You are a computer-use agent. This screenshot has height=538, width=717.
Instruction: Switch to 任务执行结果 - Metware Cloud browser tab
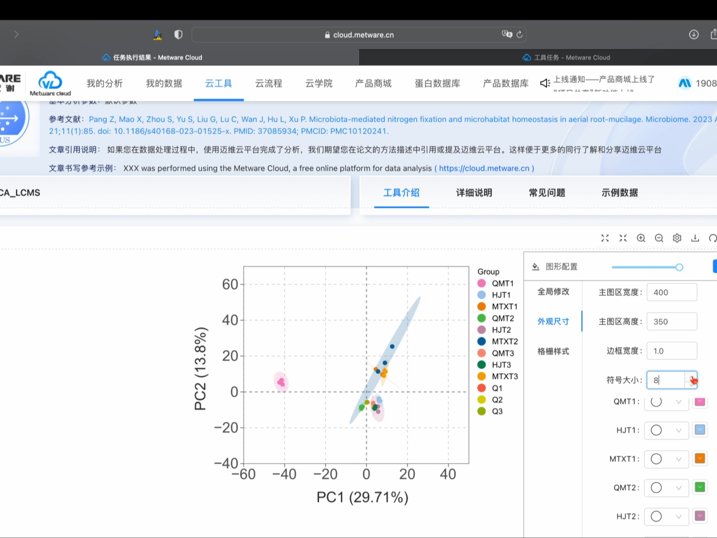pos(152,57)
